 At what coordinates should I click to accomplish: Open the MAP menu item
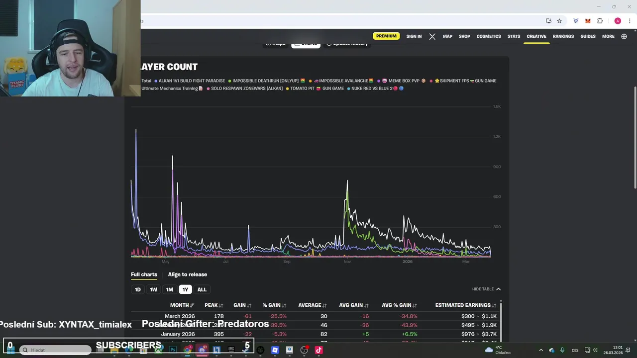447,36
